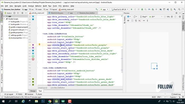185x104 pixels.
Task: Open the TODO tool window button
Action: click(x=19, y=94)
